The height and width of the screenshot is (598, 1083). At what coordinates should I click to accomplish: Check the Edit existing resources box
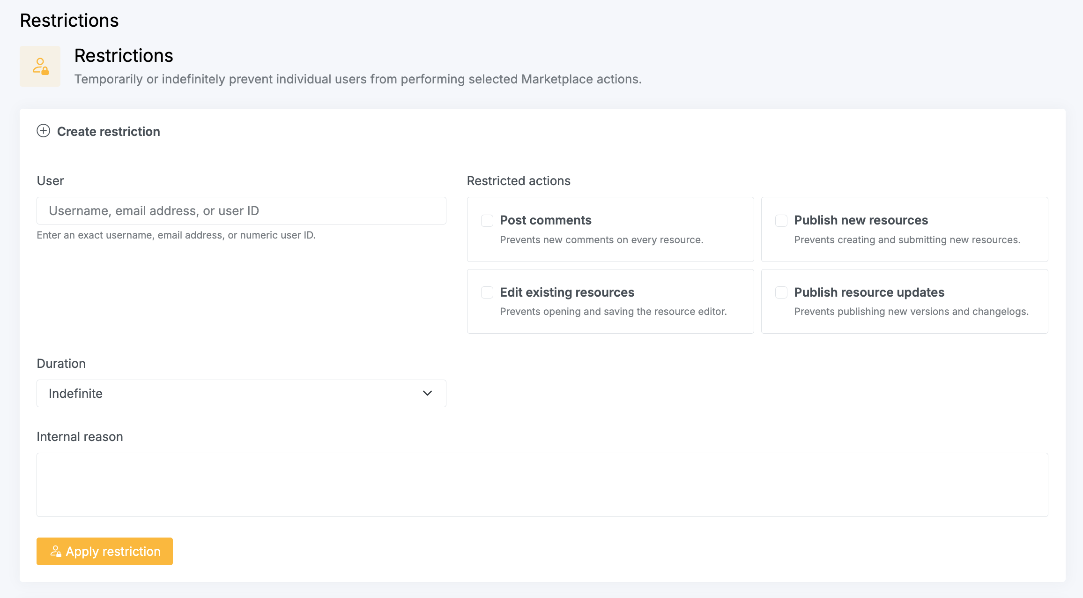[487, 292]
